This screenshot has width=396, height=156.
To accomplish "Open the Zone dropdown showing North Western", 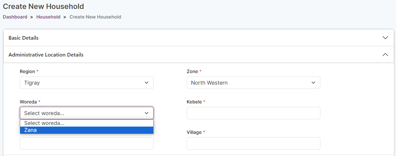I will 253,83.
